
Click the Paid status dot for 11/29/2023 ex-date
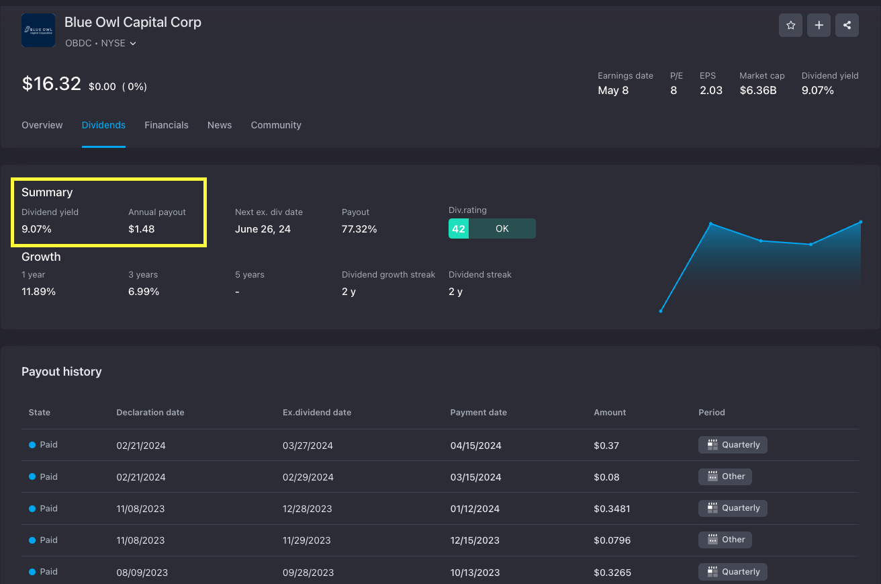click(32, 540)
